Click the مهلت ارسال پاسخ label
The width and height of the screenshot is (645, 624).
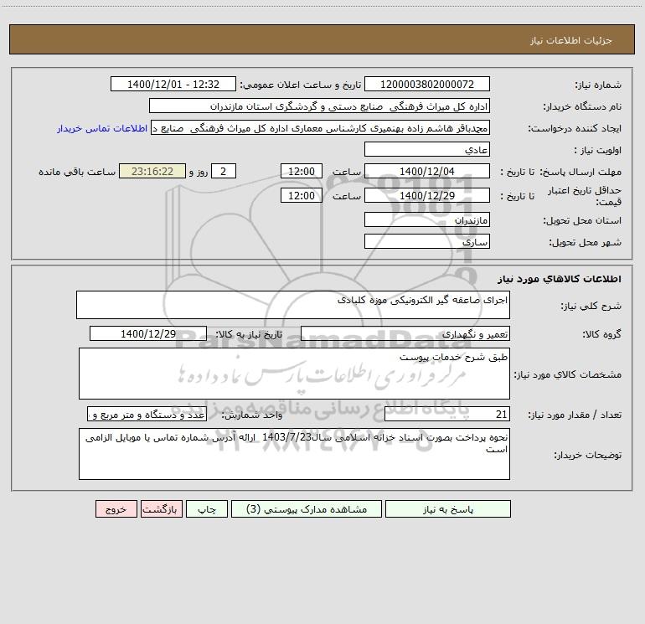tap(580, 172)
